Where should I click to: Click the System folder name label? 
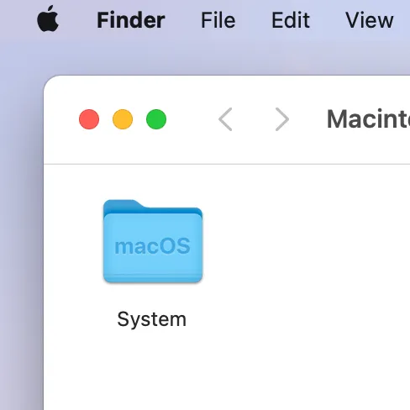coord(152,319)
